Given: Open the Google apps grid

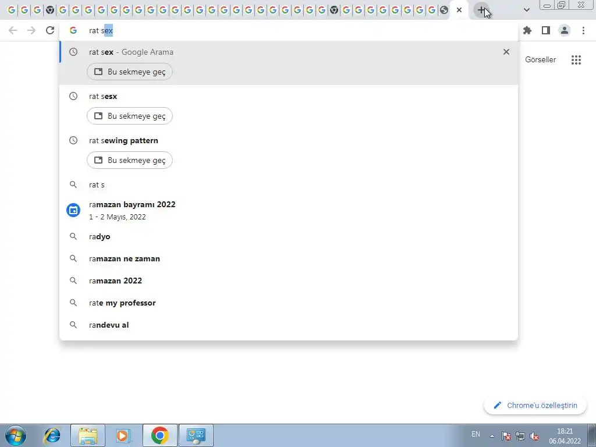Looking at the screenshot, I should point(576,60).
